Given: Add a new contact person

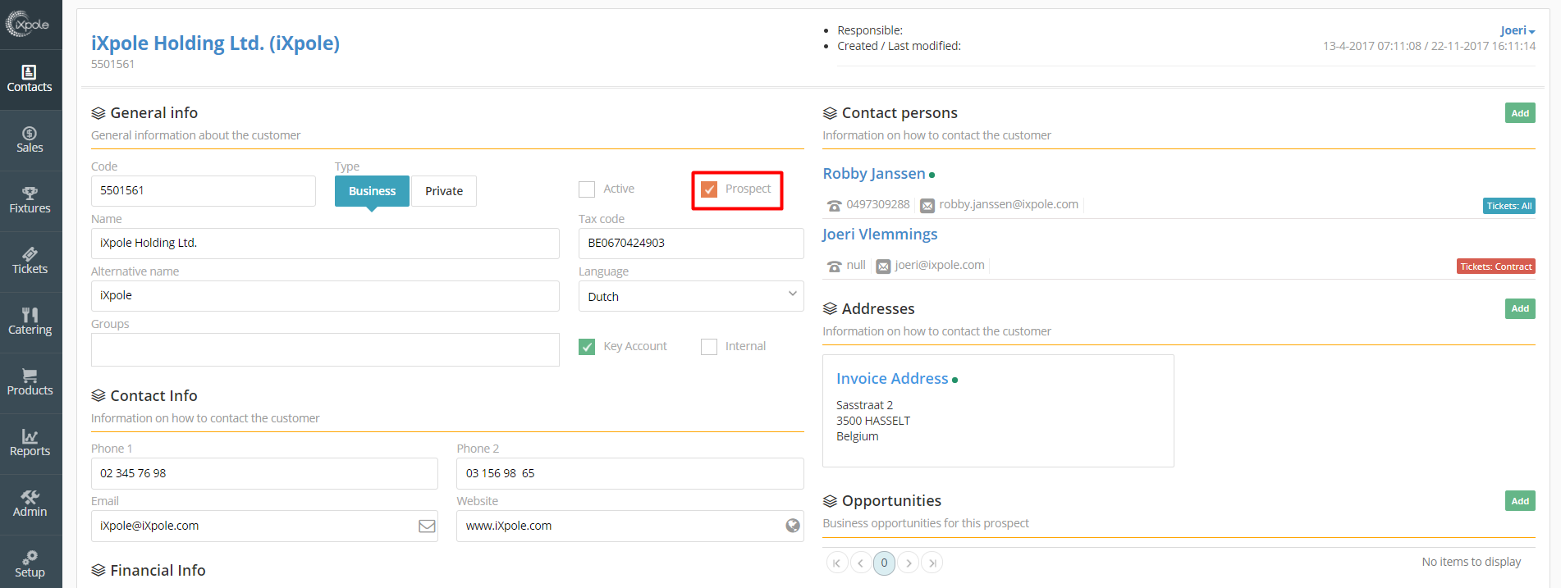Looking at the screenshot, I should (1520, 113).
